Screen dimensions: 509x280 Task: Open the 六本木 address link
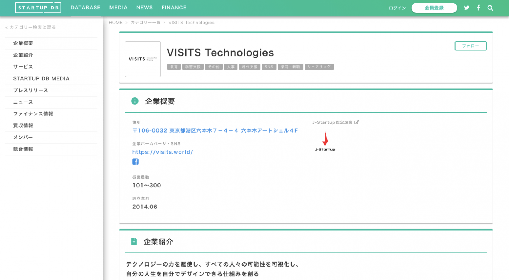(215, 131)
